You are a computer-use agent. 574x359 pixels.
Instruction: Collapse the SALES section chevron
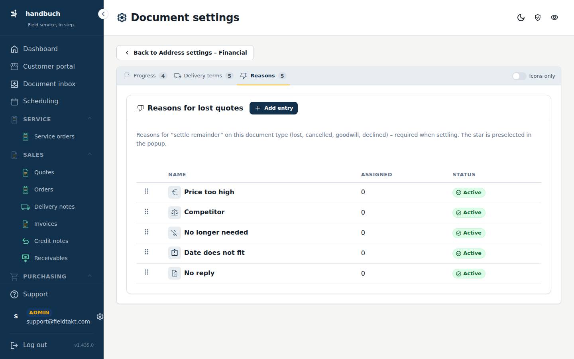click(x=90, y=154)
